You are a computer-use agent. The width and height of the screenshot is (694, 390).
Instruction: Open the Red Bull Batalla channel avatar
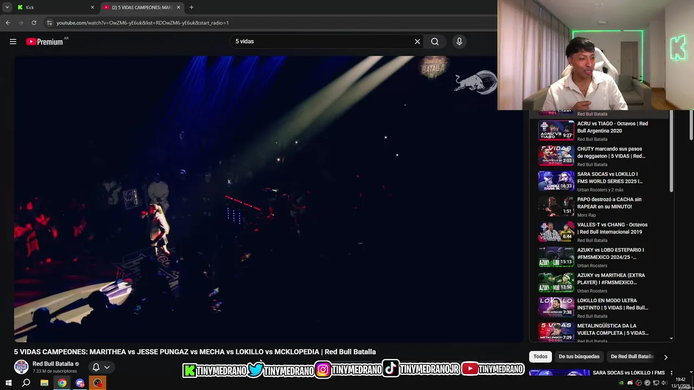(21, 367)
